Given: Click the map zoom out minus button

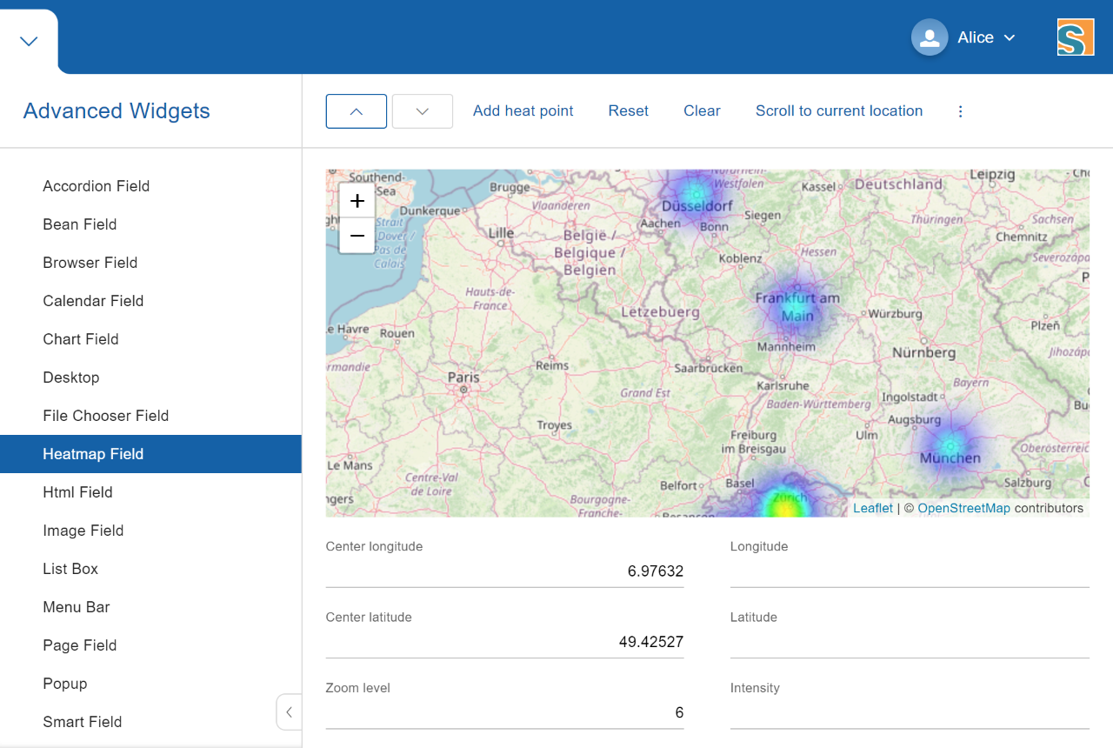Looking at the screenshot, I should click(357, 236).
